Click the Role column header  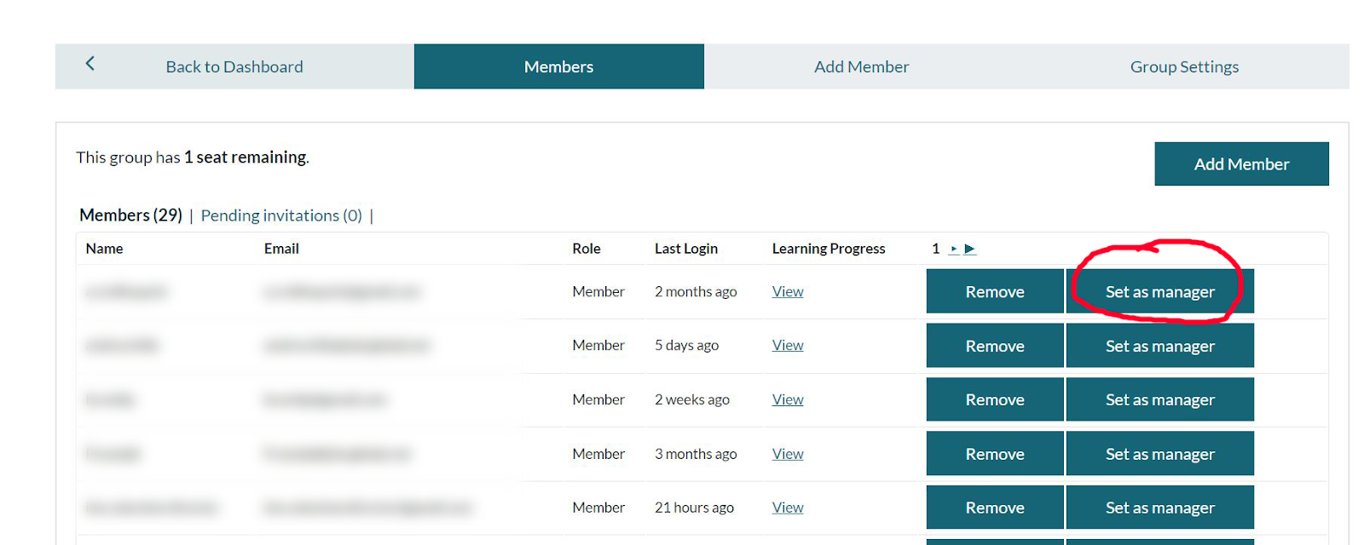587,249
